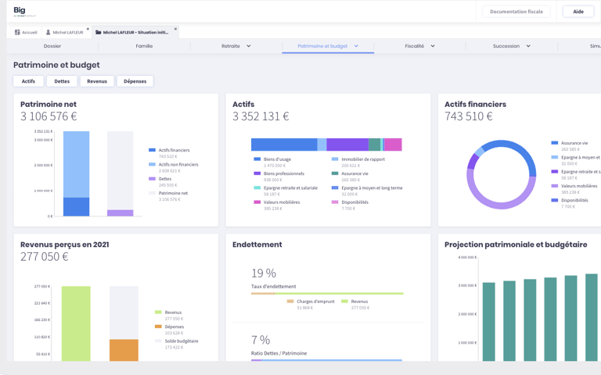Screen dimensions: 601x375
Task: Click Epargne retraite et salariale legend swatch
Action: pyautogui.click(x=257, y=187)
